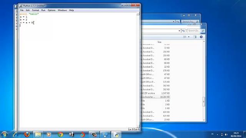Viewport: 246px width, 138px height.
Task: Click the network monitors taskbar icon
Action: 105,135
